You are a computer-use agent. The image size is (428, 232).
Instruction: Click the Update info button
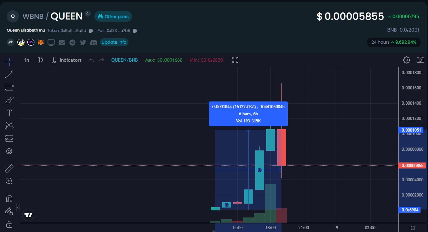pyautogui.click(x=114, y=42)
